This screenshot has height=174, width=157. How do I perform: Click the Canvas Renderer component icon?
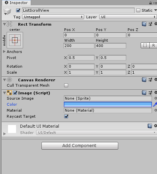pyautogui.click(x=9, y=80)
